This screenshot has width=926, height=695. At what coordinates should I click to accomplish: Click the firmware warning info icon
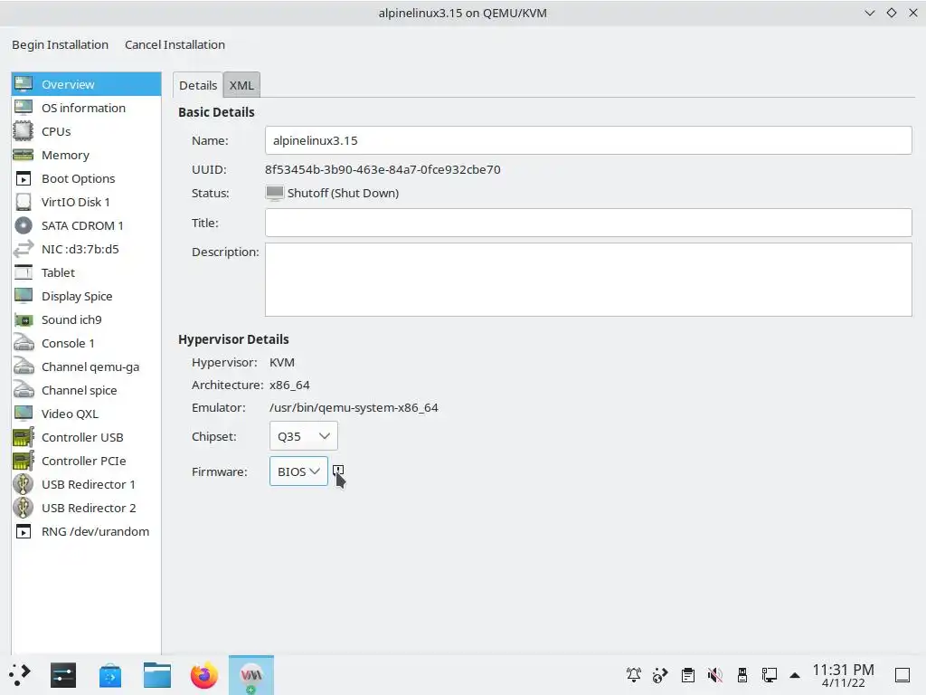pos(338,471)
